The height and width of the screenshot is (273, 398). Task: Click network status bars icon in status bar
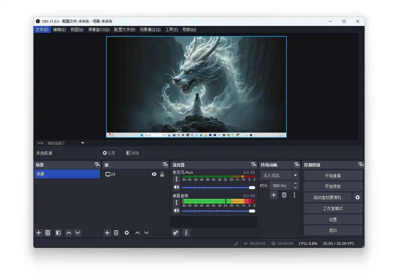(x=235, y=243)
